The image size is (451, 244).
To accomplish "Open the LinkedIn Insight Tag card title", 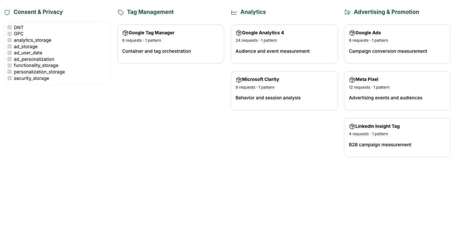I will click(x=377, y=126).
